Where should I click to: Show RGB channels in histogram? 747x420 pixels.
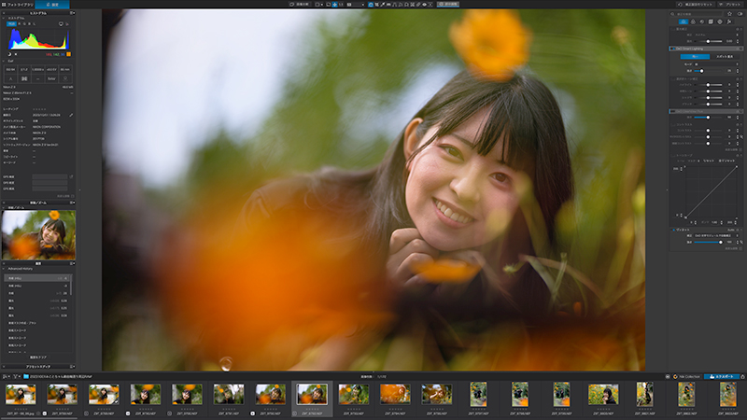pyautogui.click(x=11, y=24)
